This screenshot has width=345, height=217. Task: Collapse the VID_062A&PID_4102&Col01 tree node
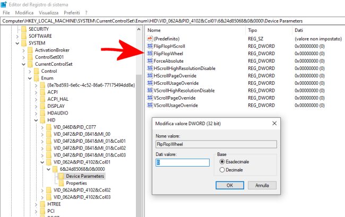(x=42, y=162)
